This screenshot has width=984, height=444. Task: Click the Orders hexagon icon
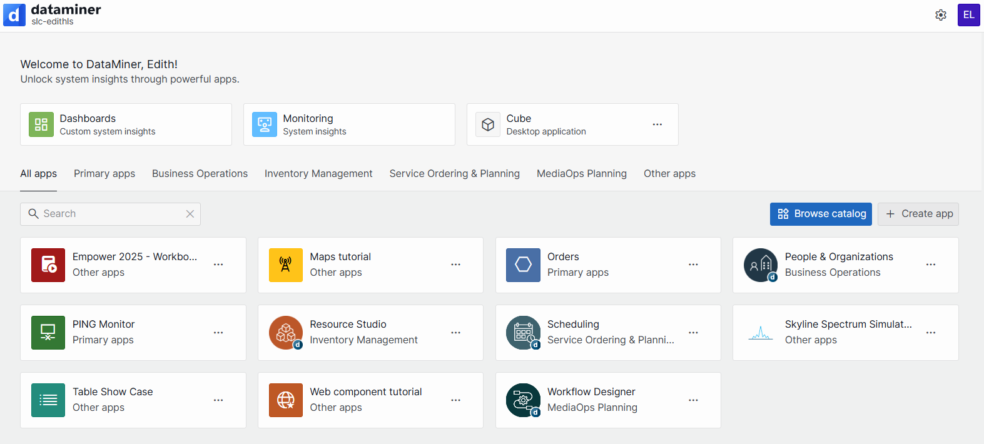coord(523,265)
